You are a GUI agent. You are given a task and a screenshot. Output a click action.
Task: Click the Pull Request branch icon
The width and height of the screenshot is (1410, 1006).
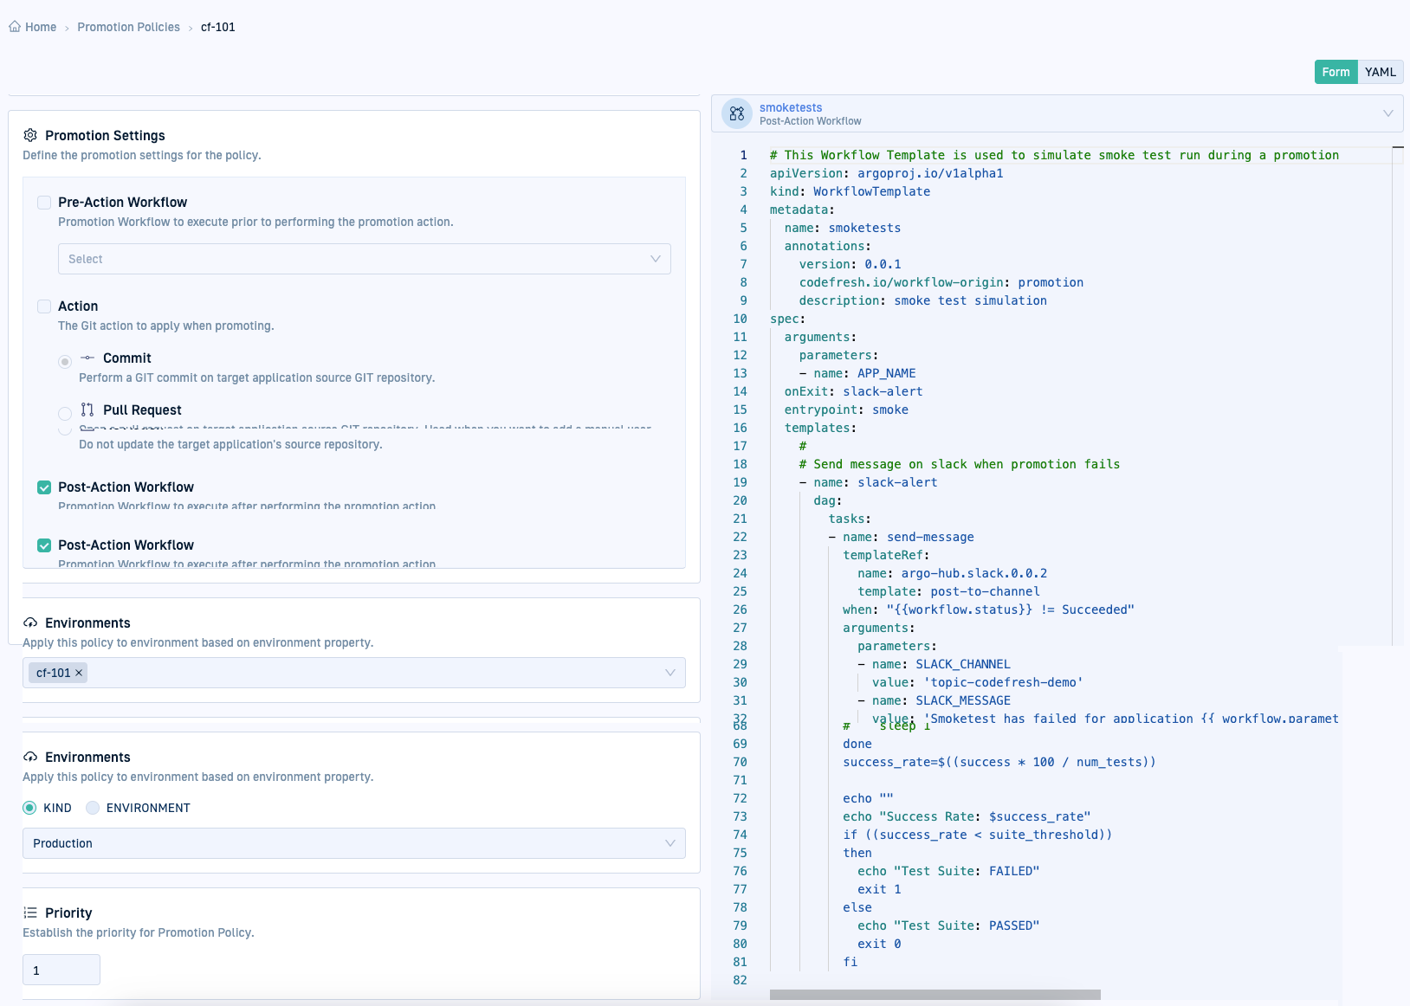tap(87, 409)
